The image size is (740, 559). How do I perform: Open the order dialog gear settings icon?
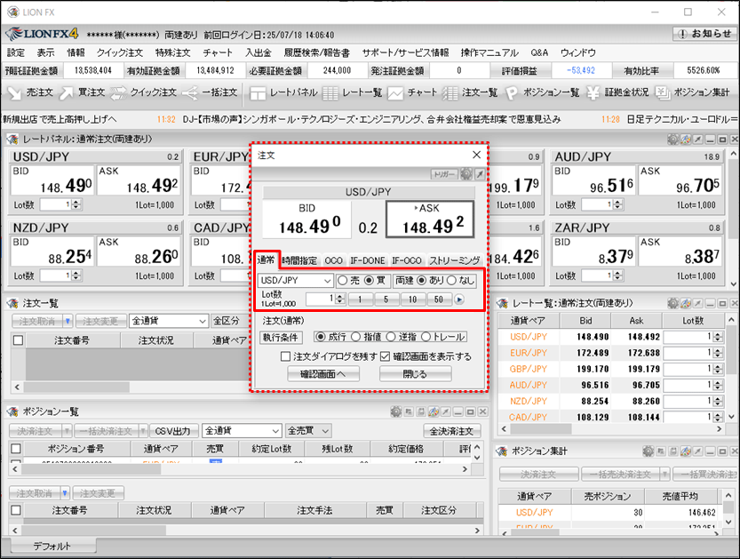click(466, 174)
